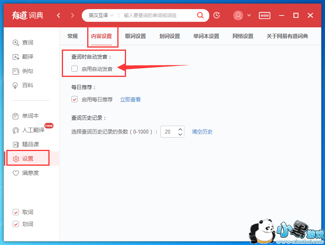Close the dictionary window
The image size is (325, 245).
pos(310,15)
